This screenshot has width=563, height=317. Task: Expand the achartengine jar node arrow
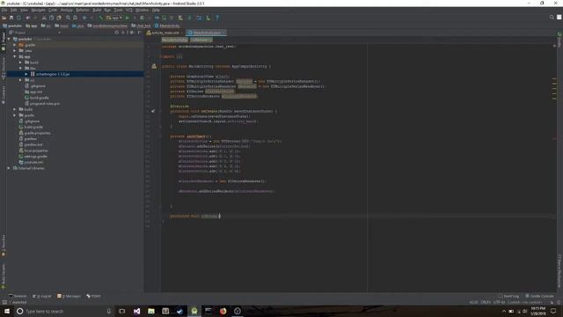[x=26, y=74]
